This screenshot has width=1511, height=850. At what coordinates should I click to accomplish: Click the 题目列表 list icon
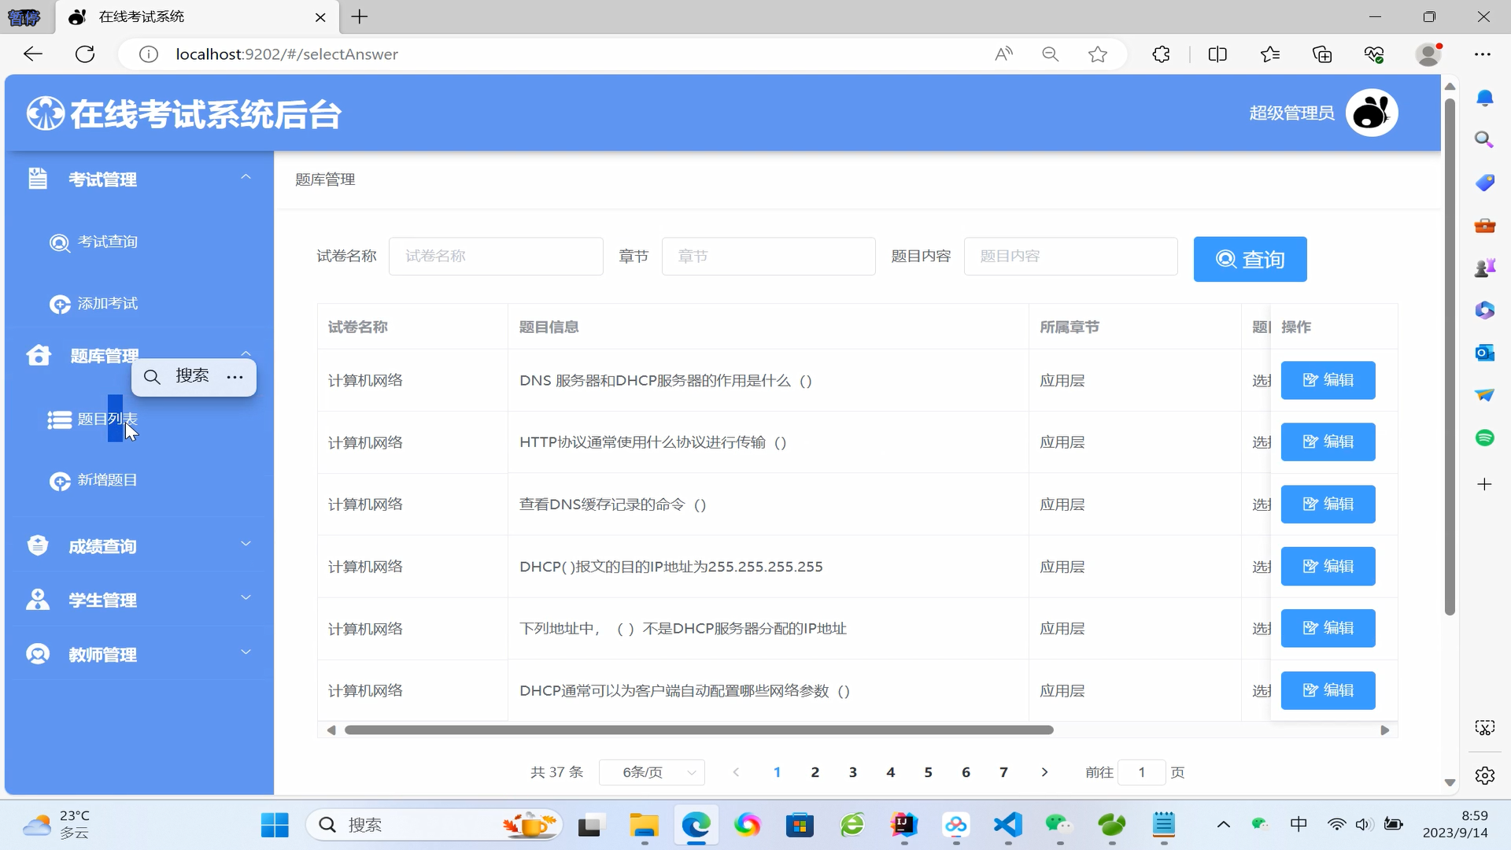click(60, 420)
